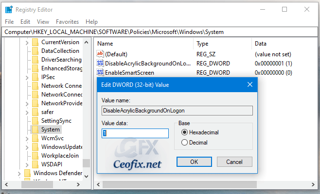Select the WorkplaceJoin tree key
Screen dimensions: 320x194
click(x=60, y=156)
